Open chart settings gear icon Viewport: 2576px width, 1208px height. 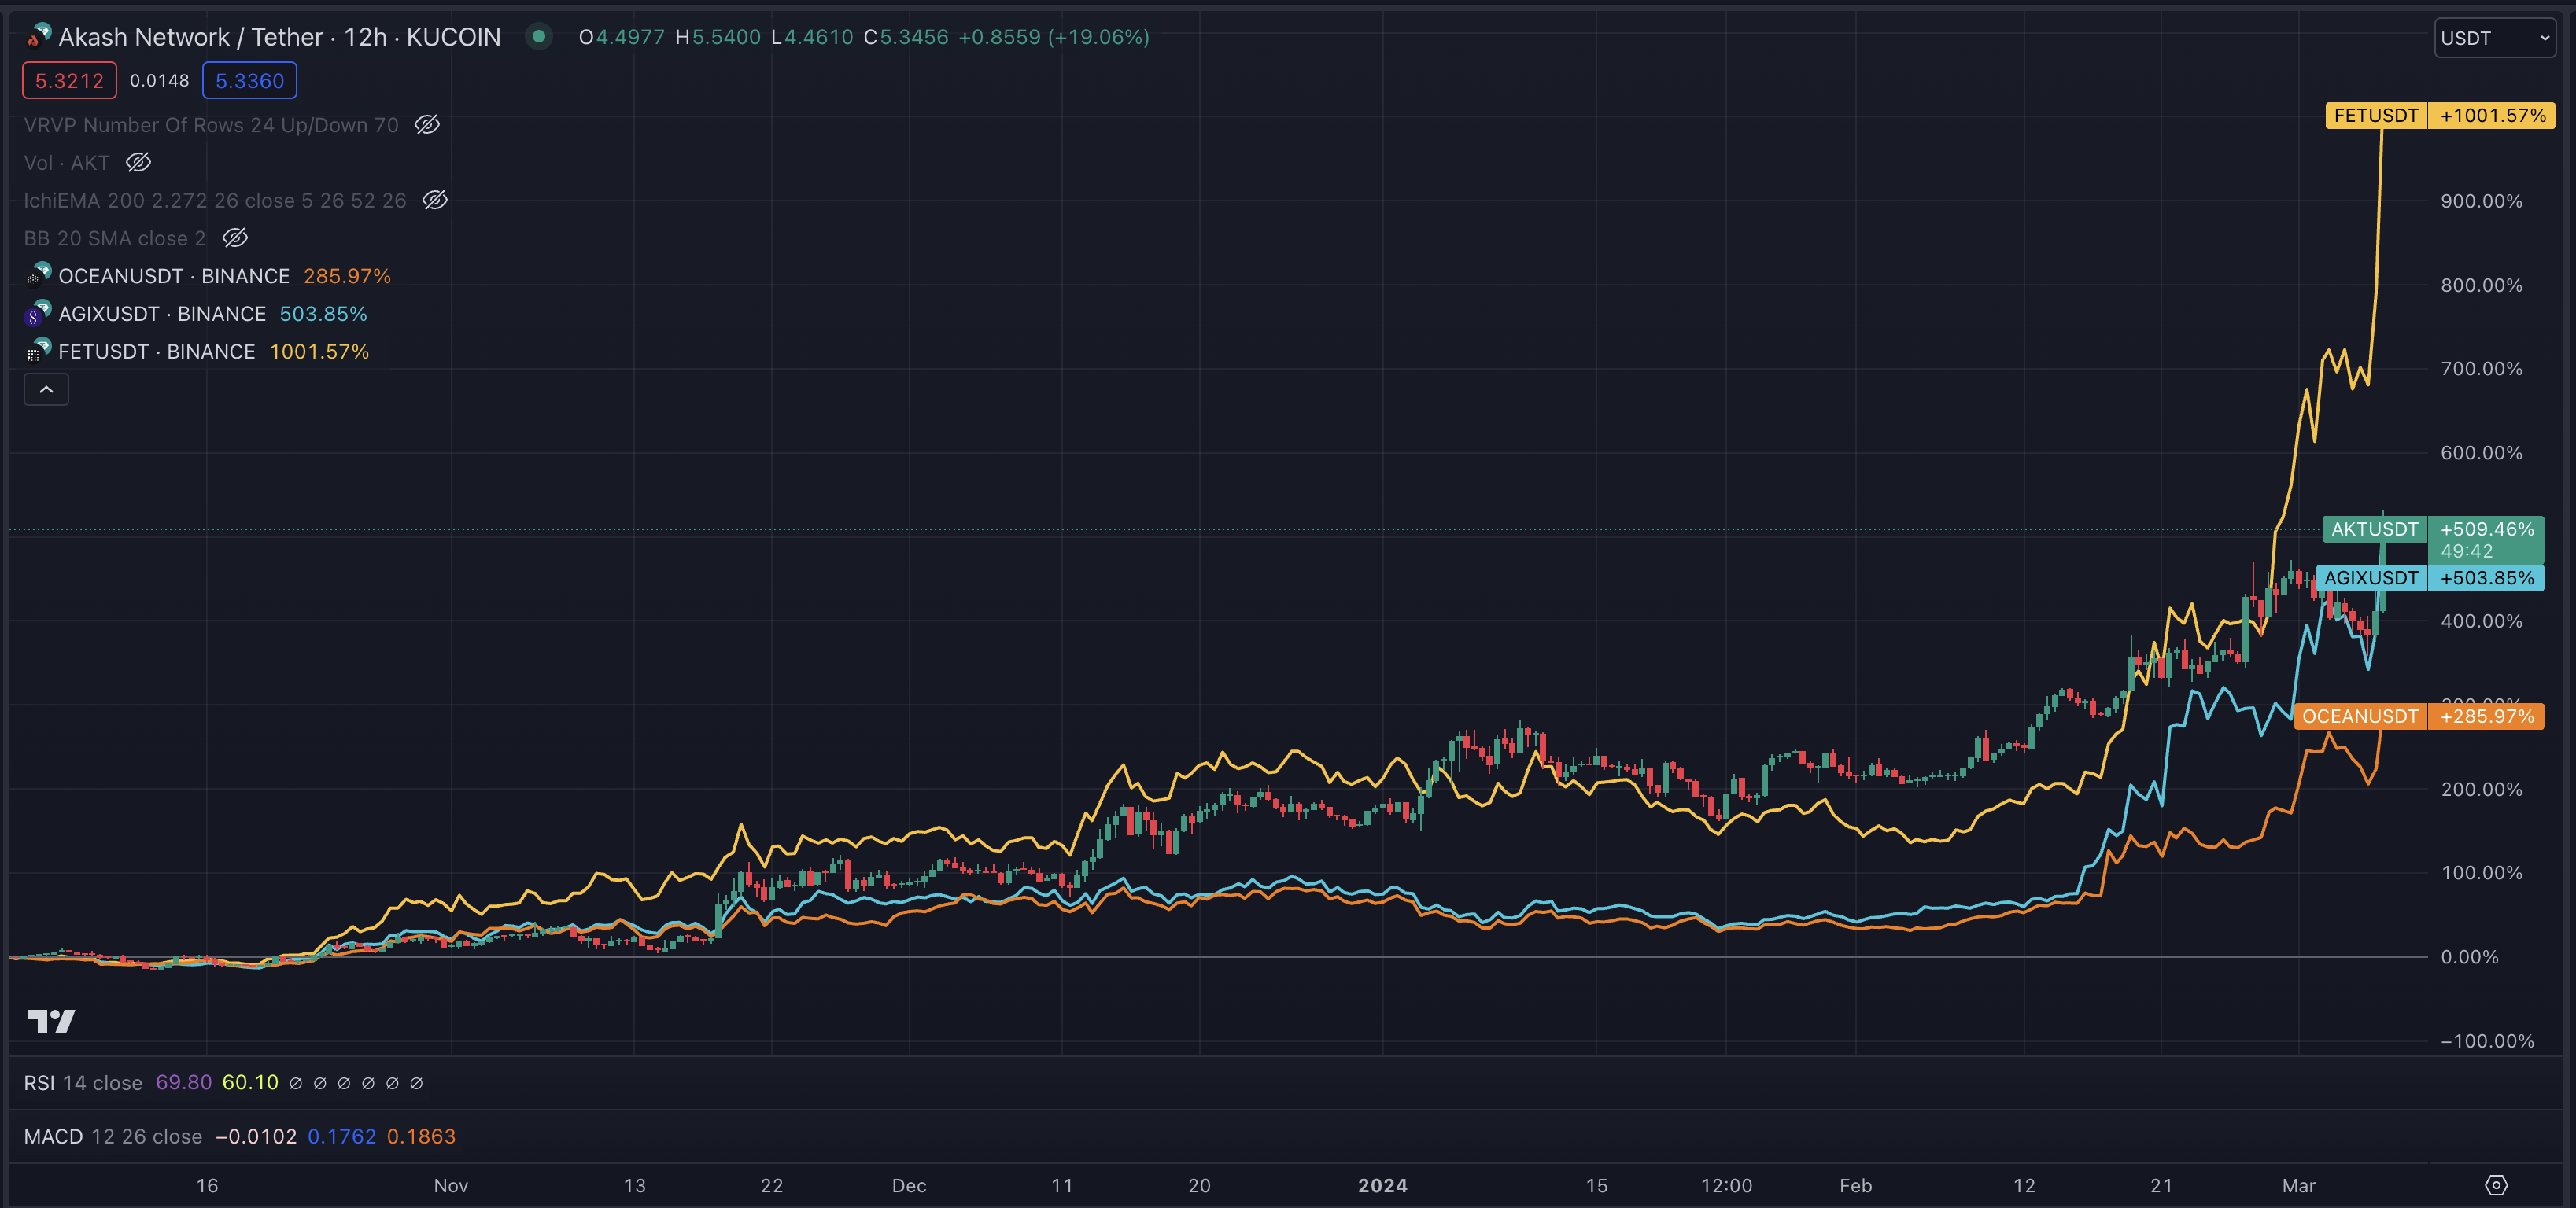click(x=2496, y=1185)
